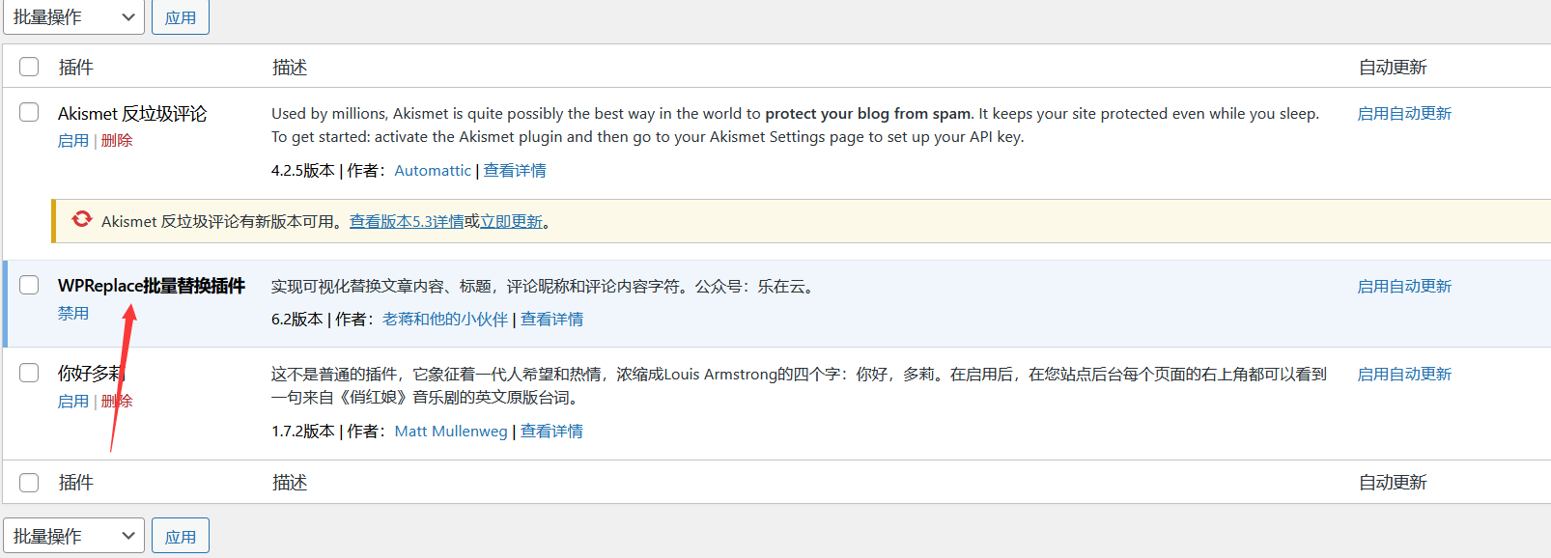This screenshot has height=558, width=1551.
Task: Open the Automattic author link
Action: click(433, 171)
